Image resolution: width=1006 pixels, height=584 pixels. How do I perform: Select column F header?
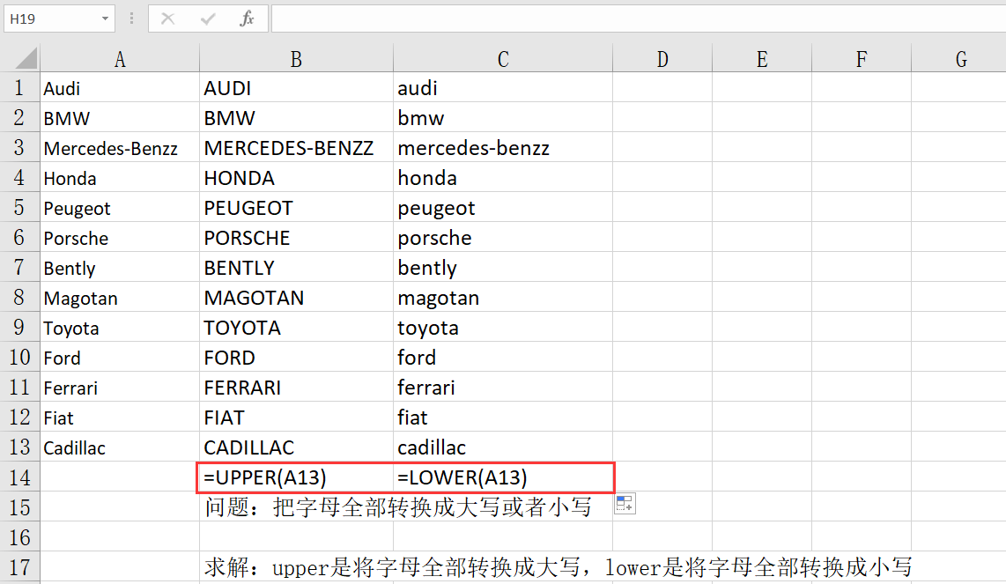[x=862, y=59]
